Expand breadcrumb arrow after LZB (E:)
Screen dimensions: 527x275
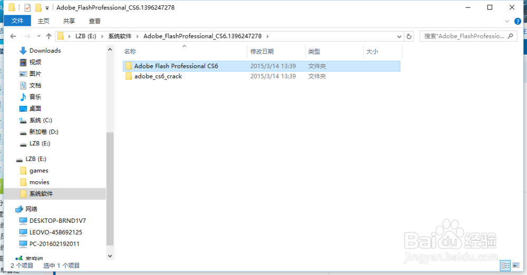tap(102, 36)
